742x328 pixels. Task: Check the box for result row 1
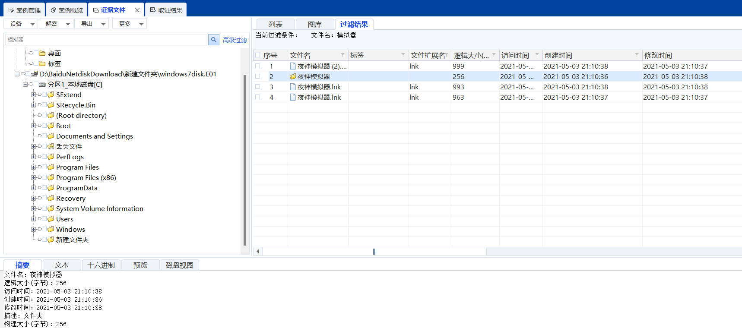(x=258, y=66)
